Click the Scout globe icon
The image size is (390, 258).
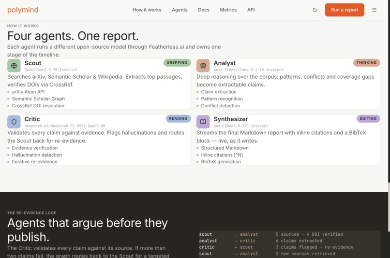click(x=14, y=66)
